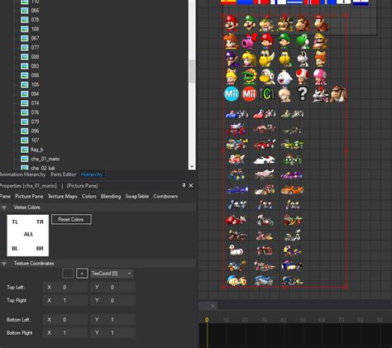Click the white race car kart icon
The height and width of the screenshot is (348, 392).
point(264,160)
